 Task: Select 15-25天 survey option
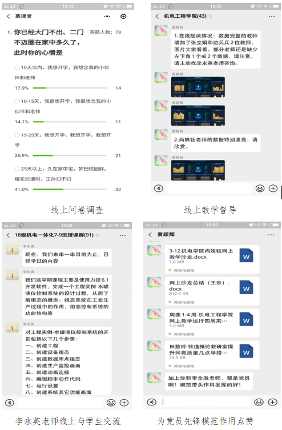click(x=17, y=135)
